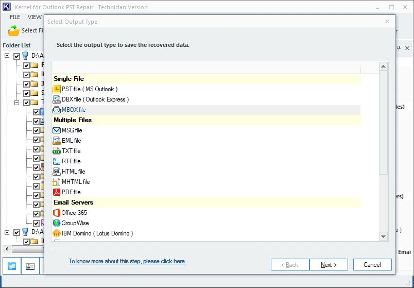Toggle first subfolder checkbox under T folder

36,112
